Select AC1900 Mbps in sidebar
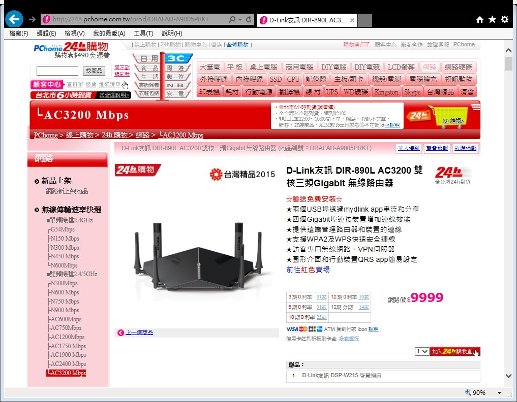 68,355
